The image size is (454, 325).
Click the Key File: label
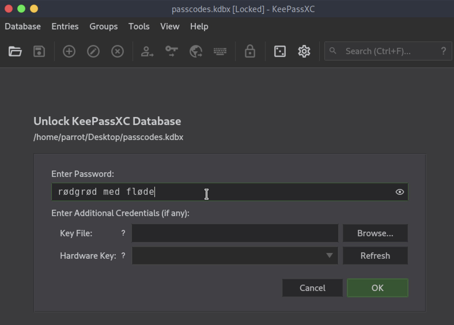coord(76,233)
